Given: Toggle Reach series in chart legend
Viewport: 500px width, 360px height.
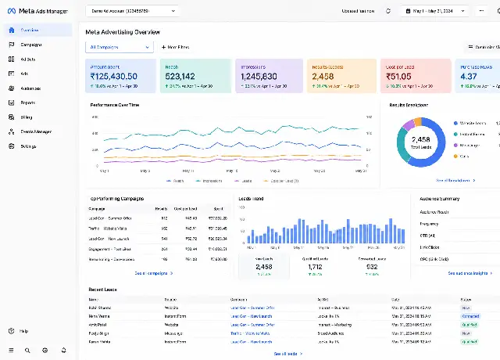Looking at the screenshot, I should (x=175, y=181).
